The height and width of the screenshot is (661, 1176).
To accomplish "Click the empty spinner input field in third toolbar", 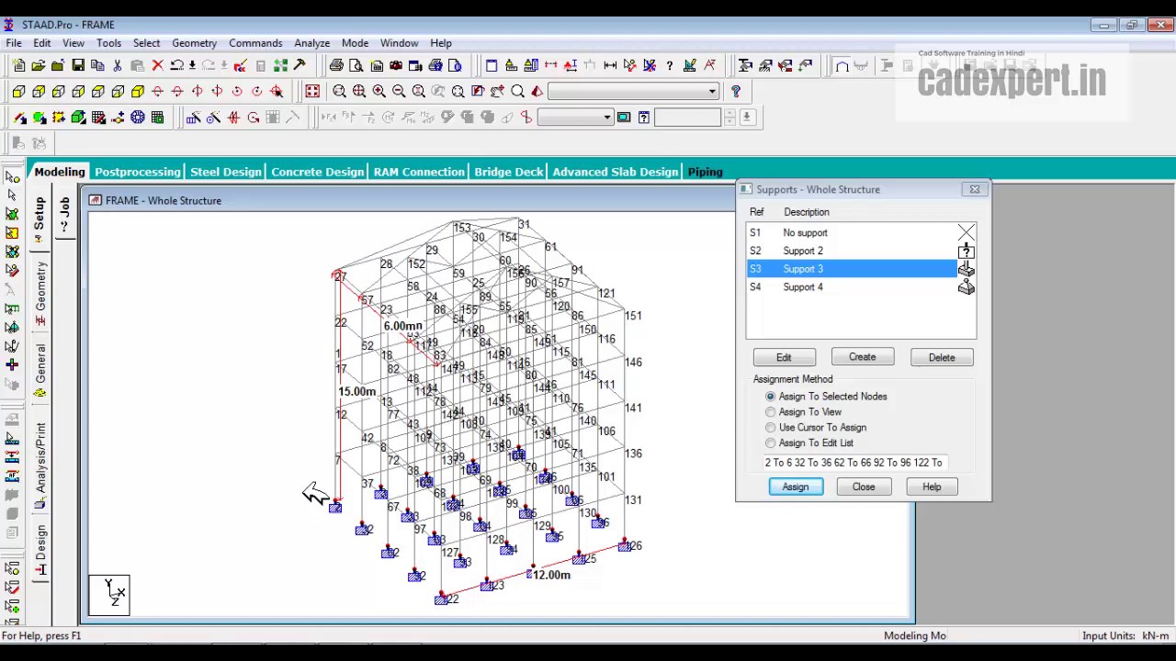I will (687, 118).
